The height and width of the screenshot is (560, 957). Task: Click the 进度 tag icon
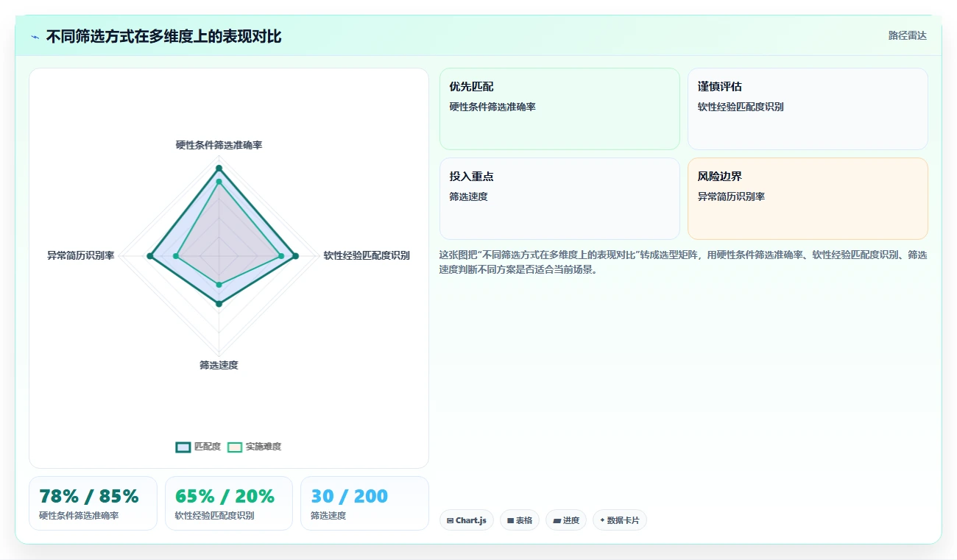557,520
